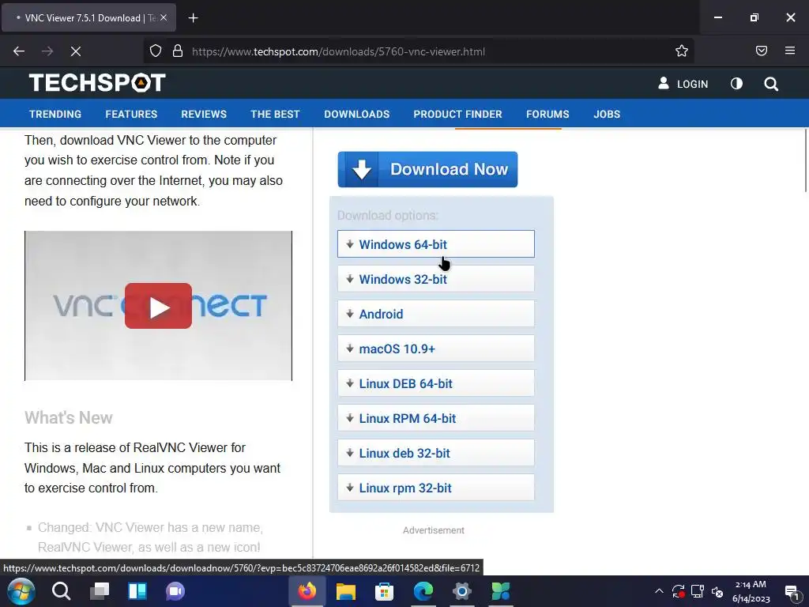This screenshot has height=607, width=809.
Task: Open Task View on the taskbar
Action: tap(99, 591)
